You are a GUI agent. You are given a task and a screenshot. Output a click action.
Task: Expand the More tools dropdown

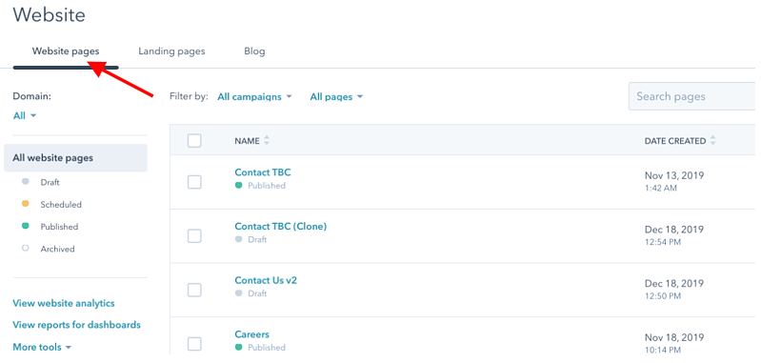click(x=42, y=347)
